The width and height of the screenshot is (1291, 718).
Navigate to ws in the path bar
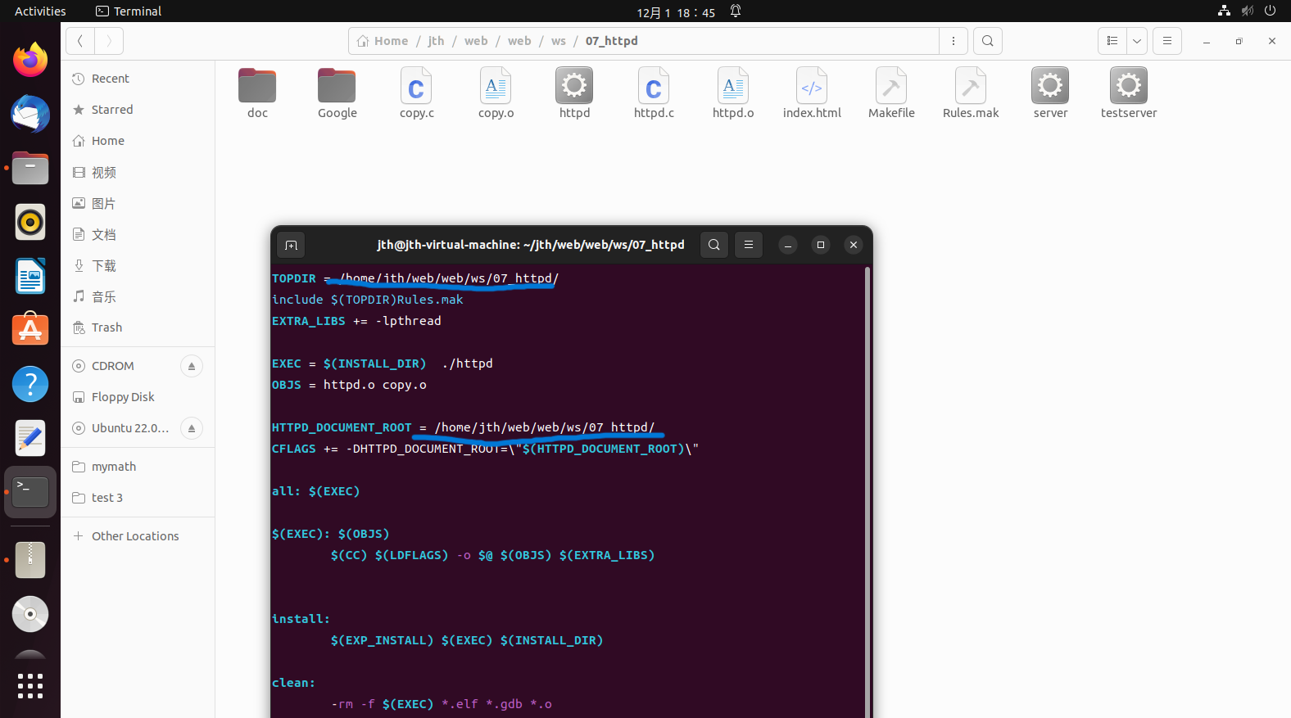pyautogui.click(x=559, y=41)
